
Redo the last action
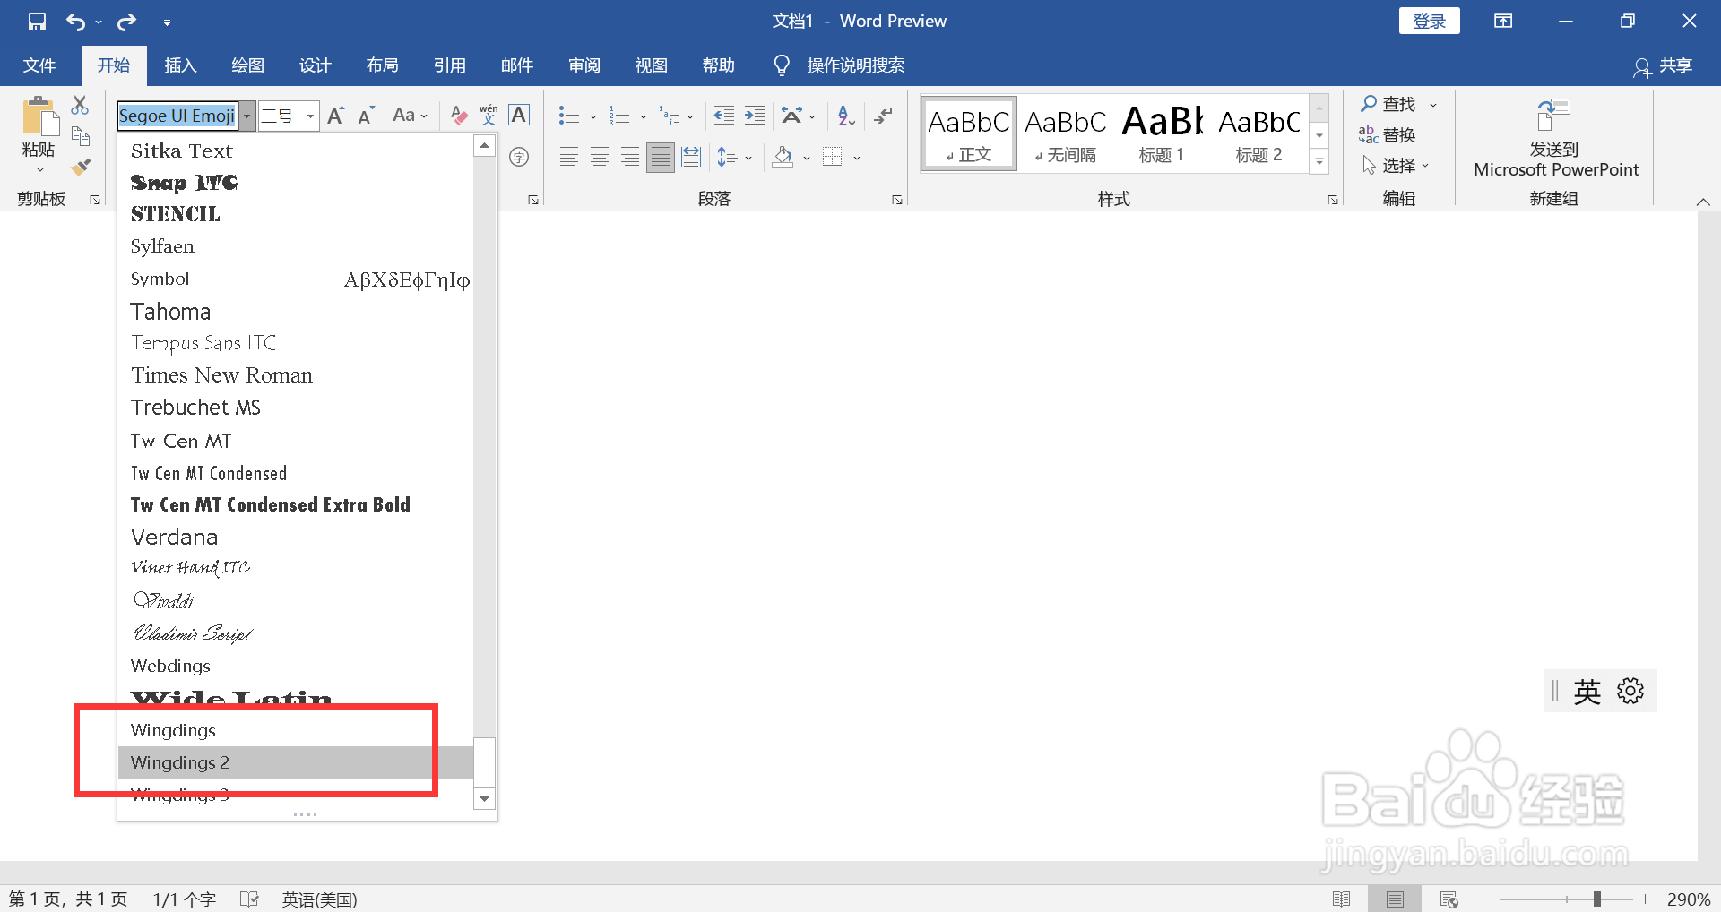(x=127, y=22)
